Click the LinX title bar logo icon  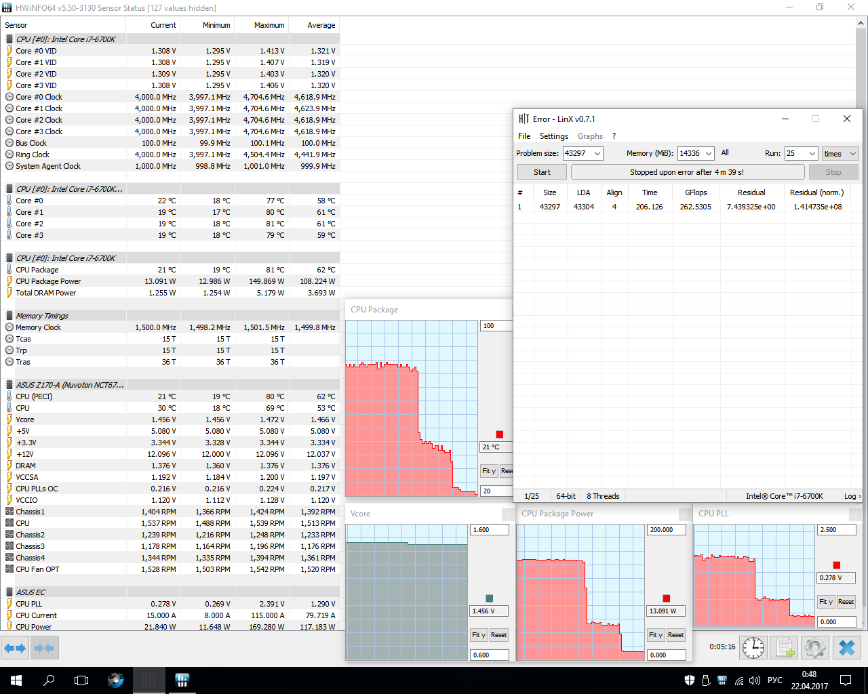[524, 119]
